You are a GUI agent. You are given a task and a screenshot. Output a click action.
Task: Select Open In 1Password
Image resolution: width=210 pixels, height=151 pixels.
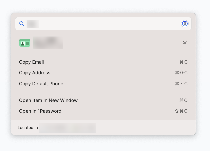(x=40, y=111)
